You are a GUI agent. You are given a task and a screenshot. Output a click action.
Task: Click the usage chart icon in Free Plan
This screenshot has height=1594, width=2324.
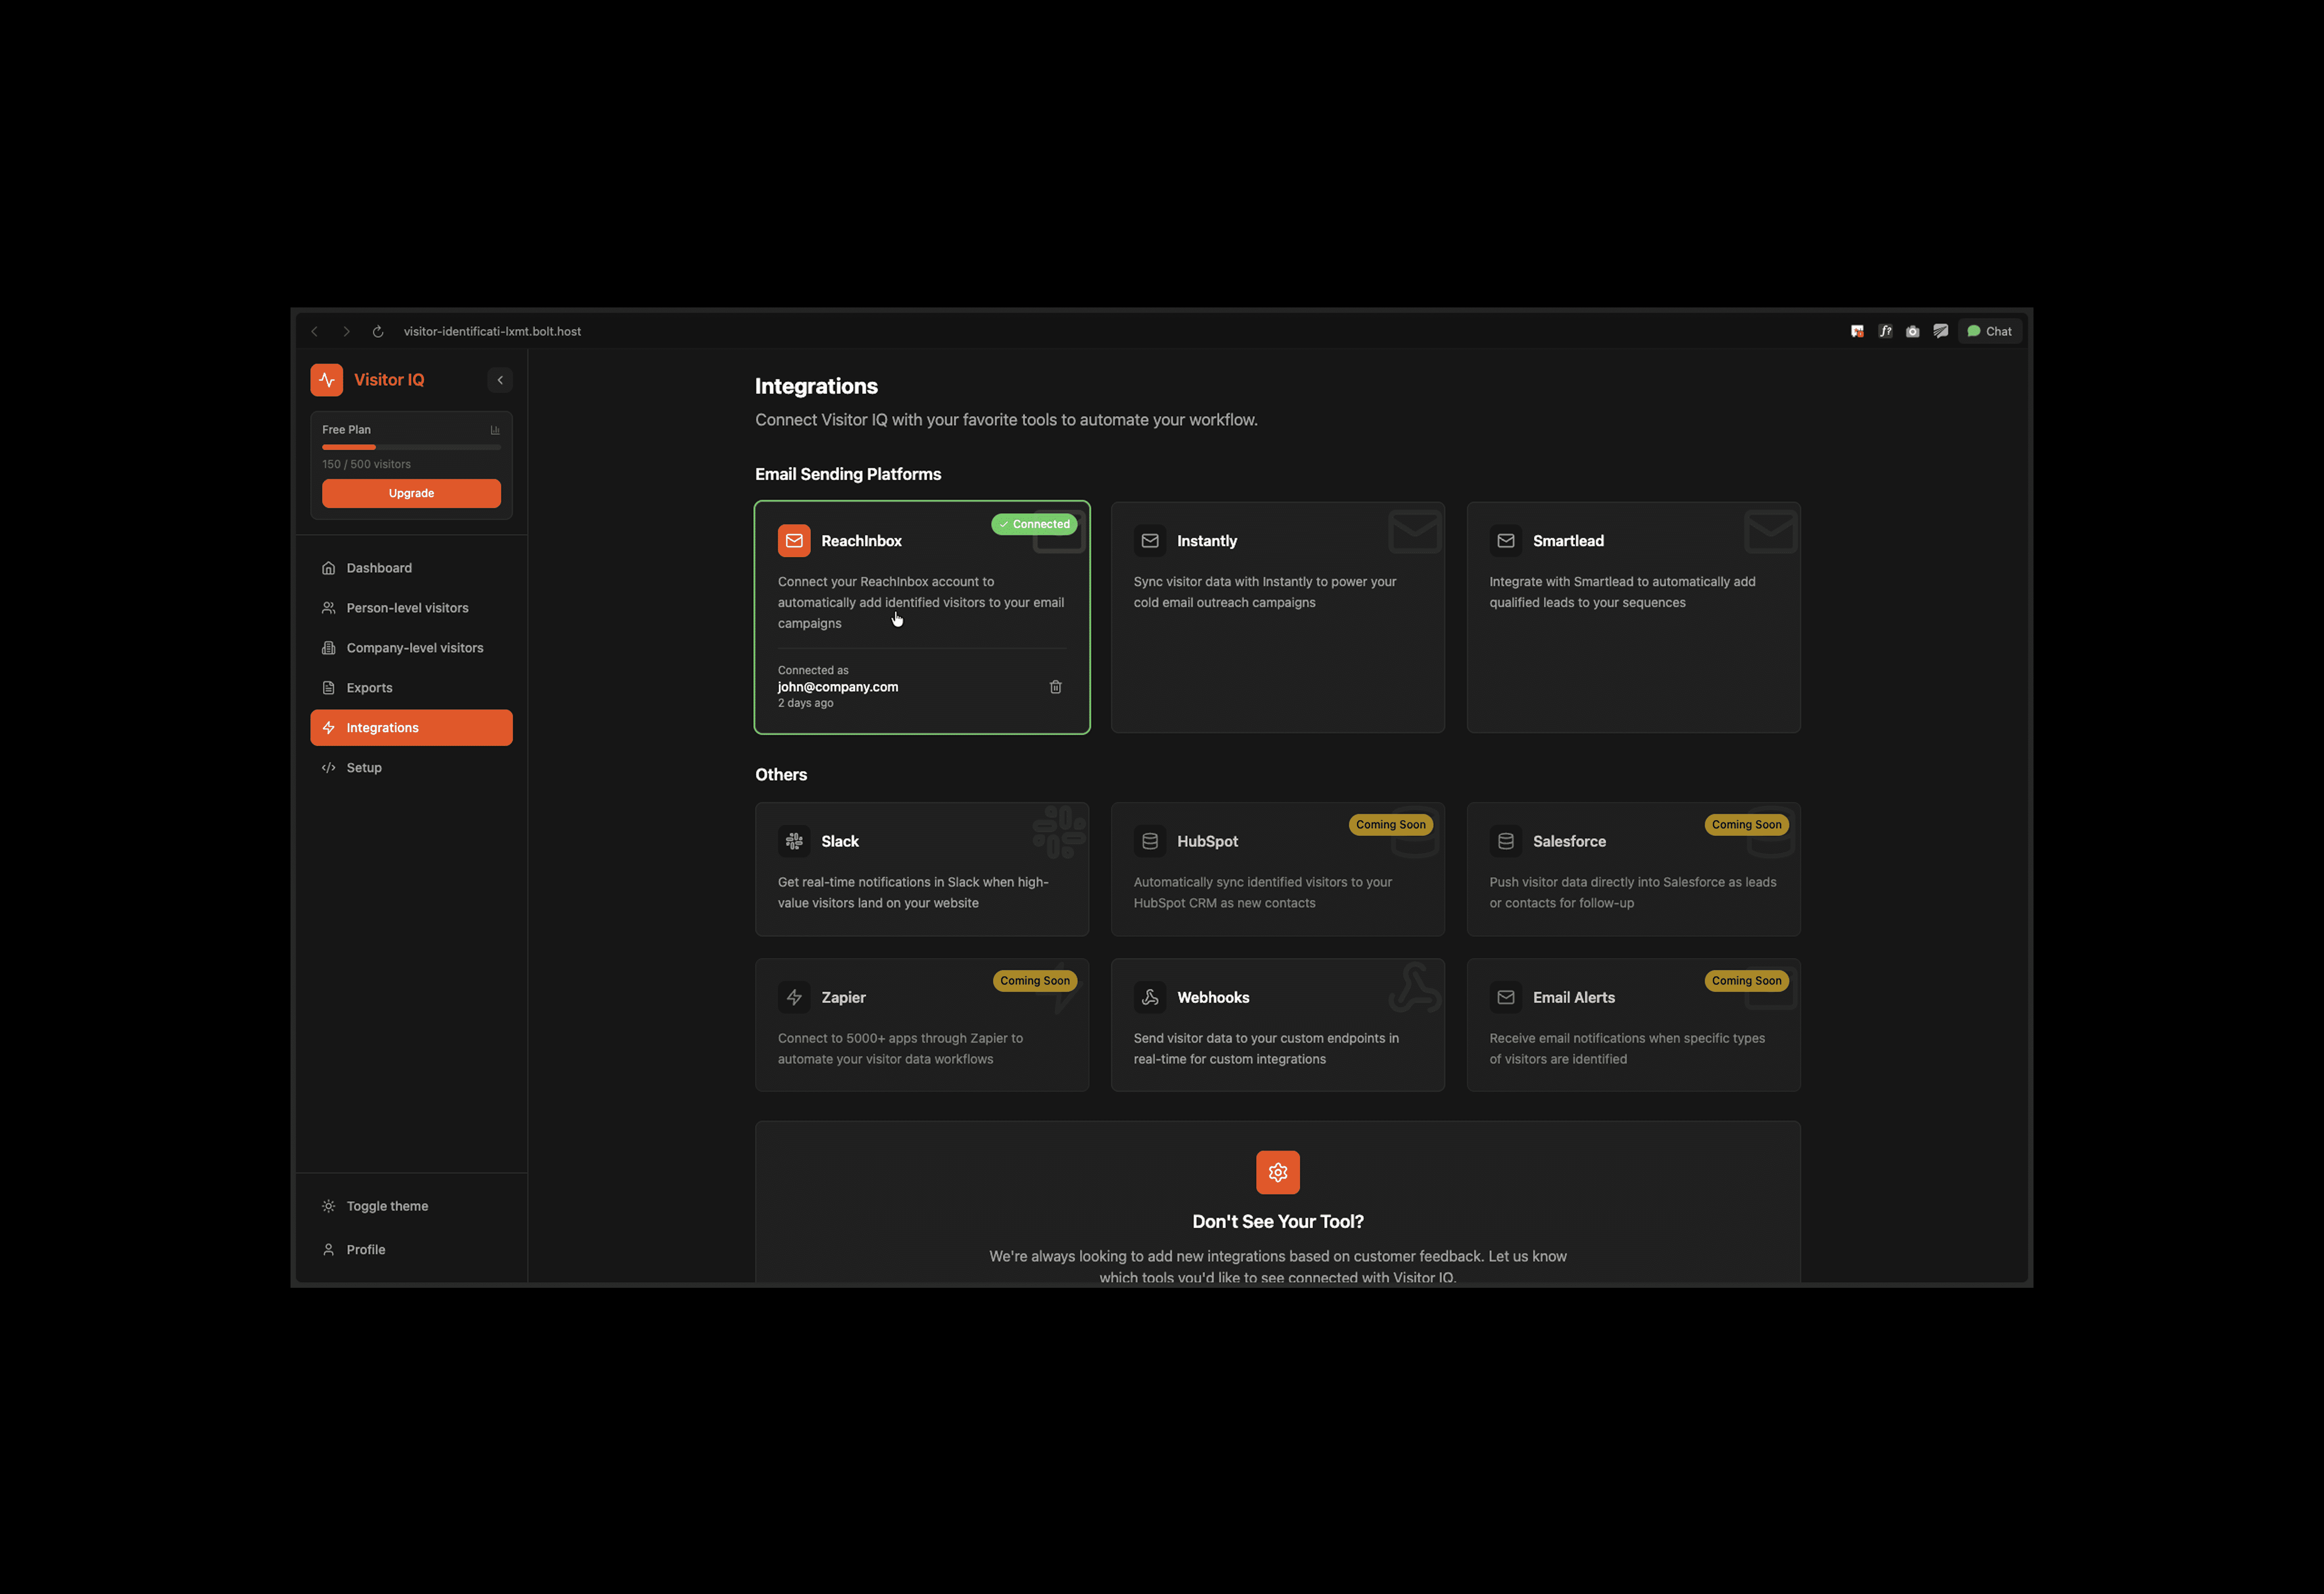tap(495, 430)
